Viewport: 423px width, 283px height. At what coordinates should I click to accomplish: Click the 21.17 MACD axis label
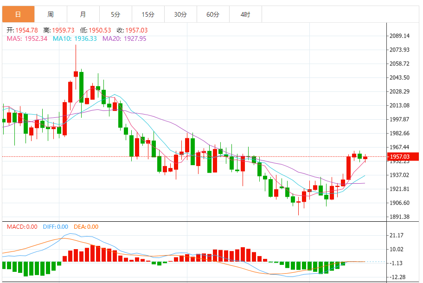397,235
